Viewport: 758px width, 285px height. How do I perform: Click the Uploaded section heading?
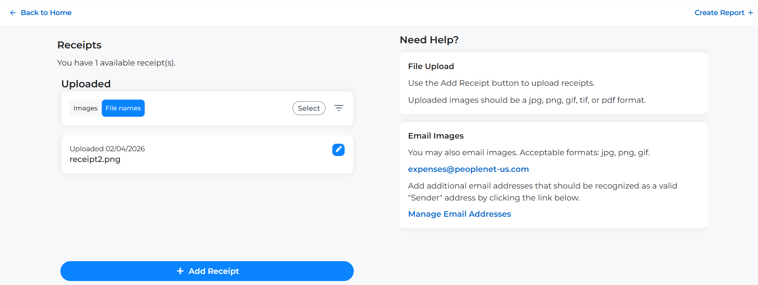pyautogui.click(x=86, y=84)
